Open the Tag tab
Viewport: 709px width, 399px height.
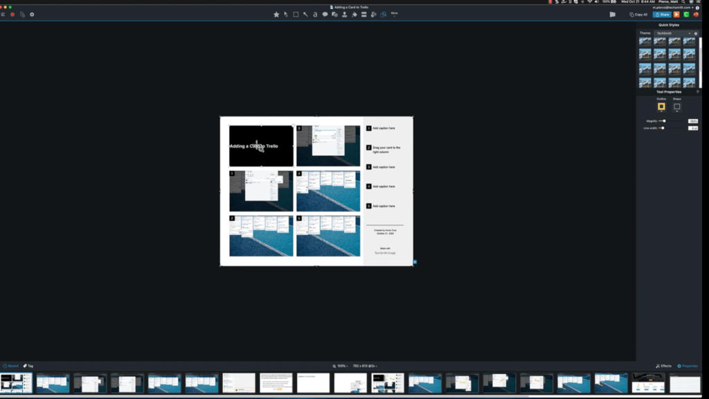(28, 366)
